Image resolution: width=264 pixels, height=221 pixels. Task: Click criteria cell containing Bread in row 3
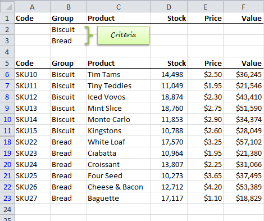(68, 40)
